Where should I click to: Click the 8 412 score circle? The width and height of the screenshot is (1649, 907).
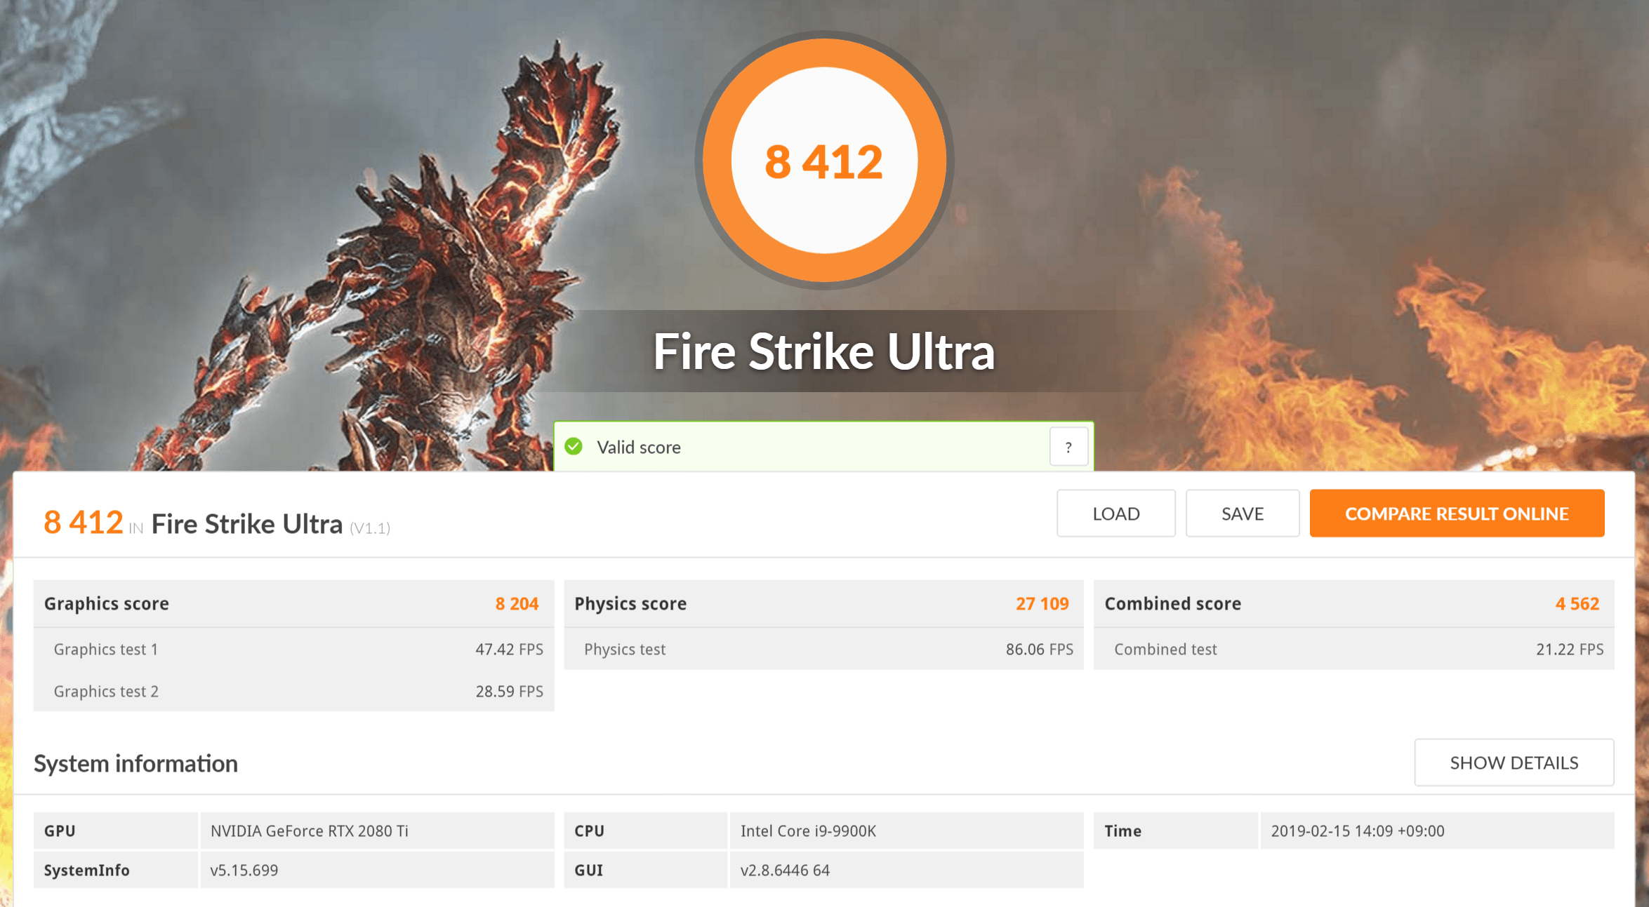pos(824,161)
